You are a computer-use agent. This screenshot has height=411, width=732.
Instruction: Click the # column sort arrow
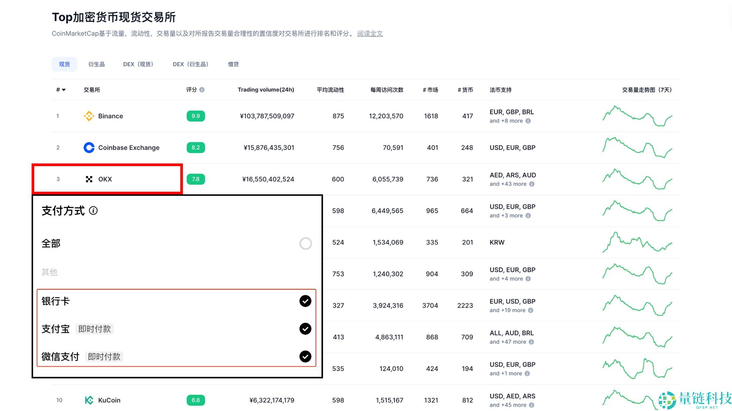[x=64, y=90]
